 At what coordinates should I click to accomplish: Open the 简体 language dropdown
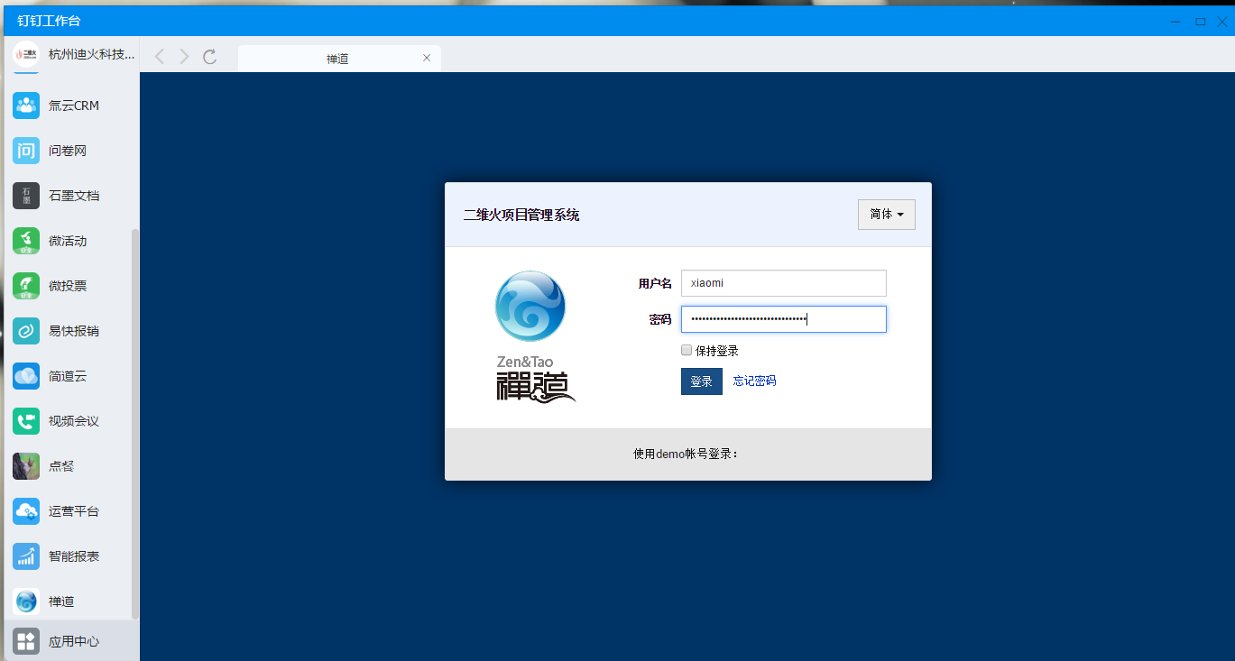point(887,215)
